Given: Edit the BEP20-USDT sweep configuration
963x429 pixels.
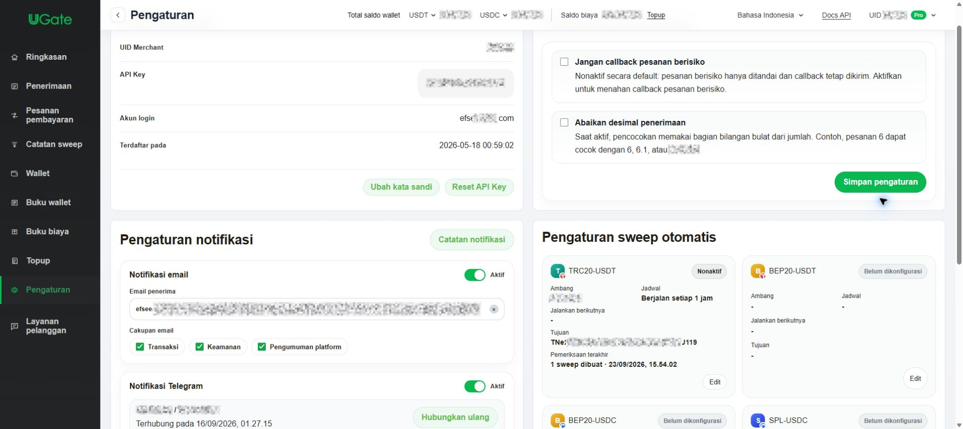Looking at the screenshot, I should (915, 379).
